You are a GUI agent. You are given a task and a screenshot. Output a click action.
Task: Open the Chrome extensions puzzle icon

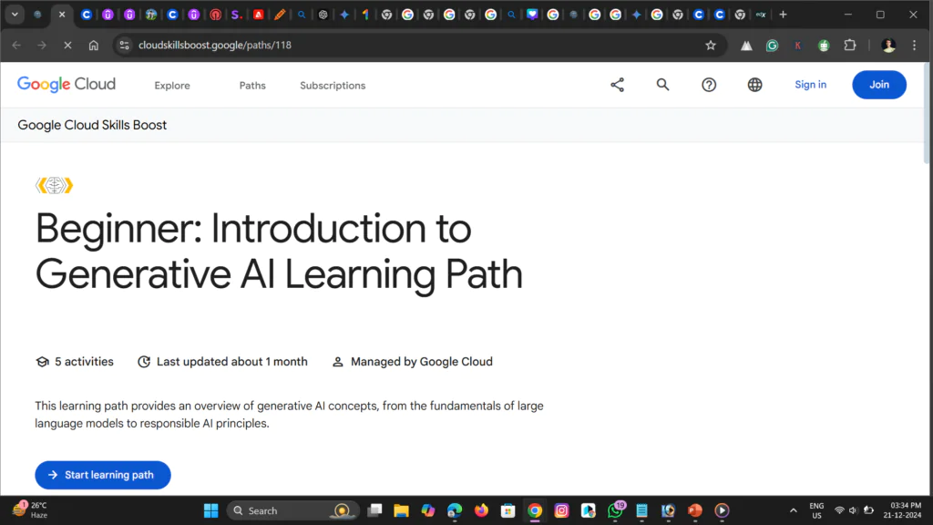pos(850,46)
